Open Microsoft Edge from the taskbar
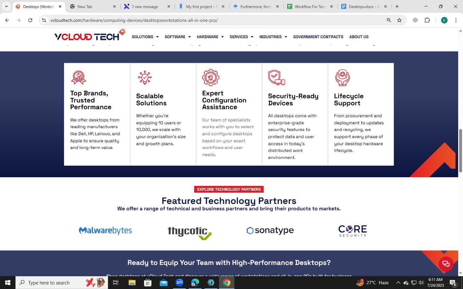The width and height of the screenshot is (463, 289). [x=195, y=283]
